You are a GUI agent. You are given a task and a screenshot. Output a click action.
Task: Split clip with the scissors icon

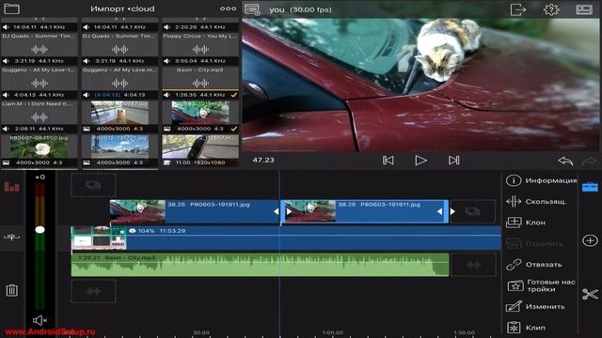tap(590, 294)
